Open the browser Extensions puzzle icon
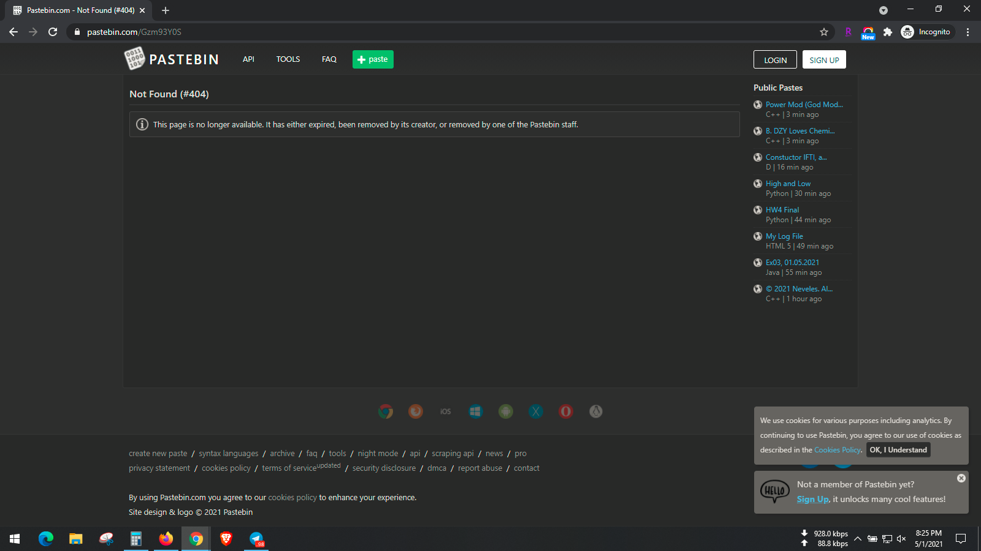This screenshot has height=551, width=981. click(887, 32)
